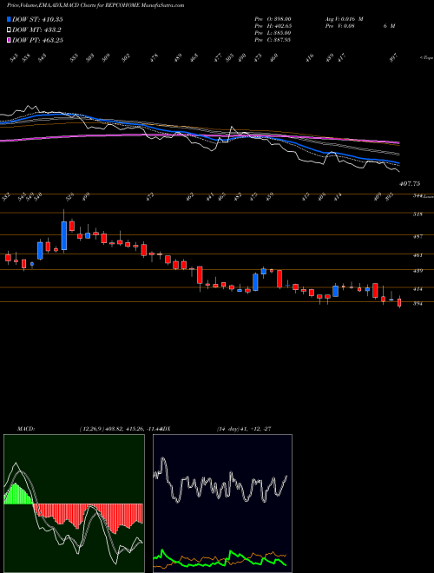
Task: Click the 'Pre O: 398.00' value
Action: tap(273, 18)
